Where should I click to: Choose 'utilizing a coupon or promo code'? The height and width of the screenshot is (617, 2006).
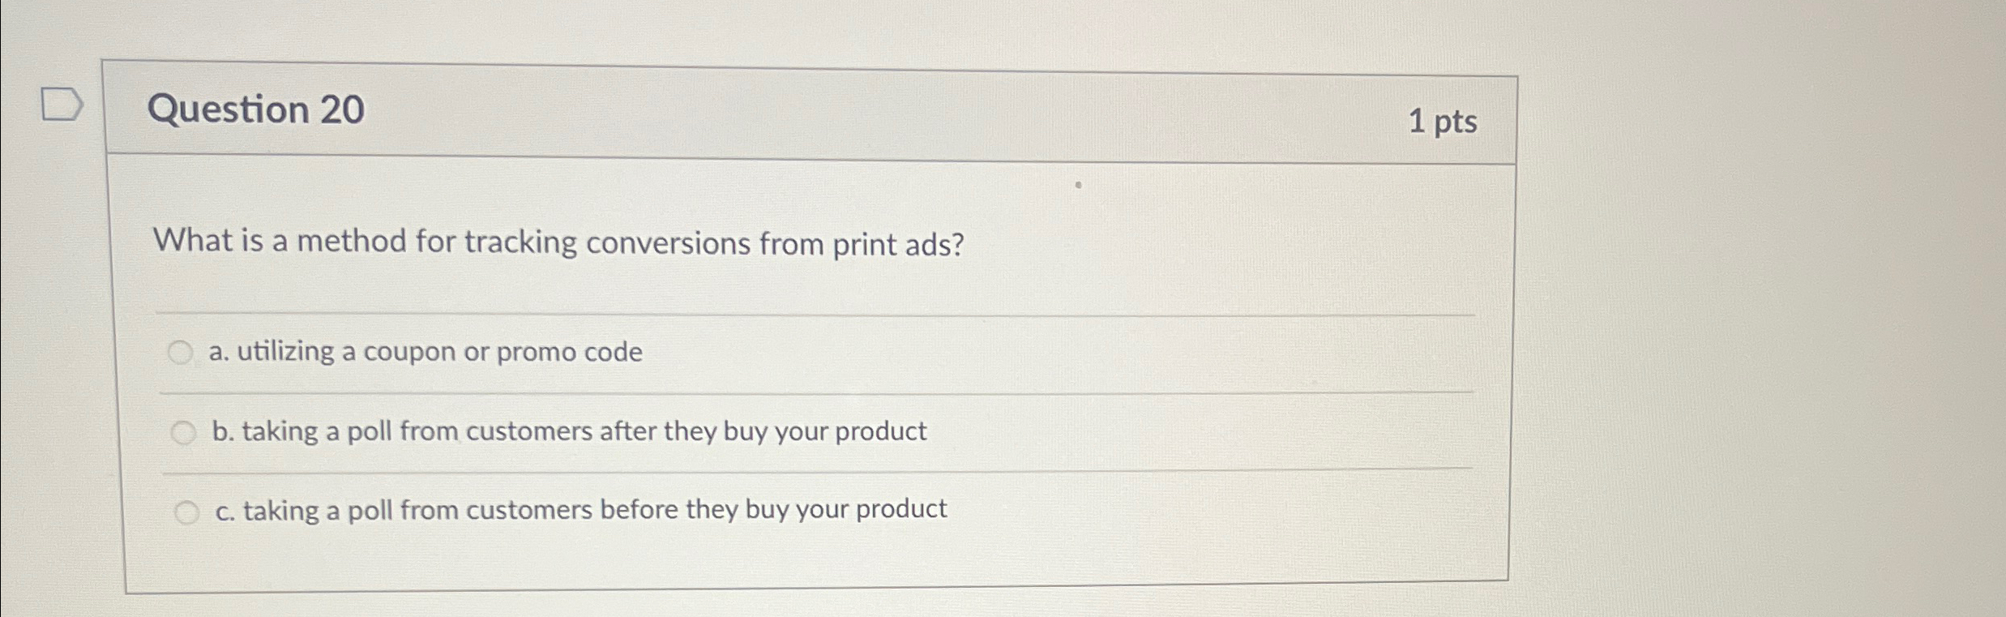click(x=427, y=353)
